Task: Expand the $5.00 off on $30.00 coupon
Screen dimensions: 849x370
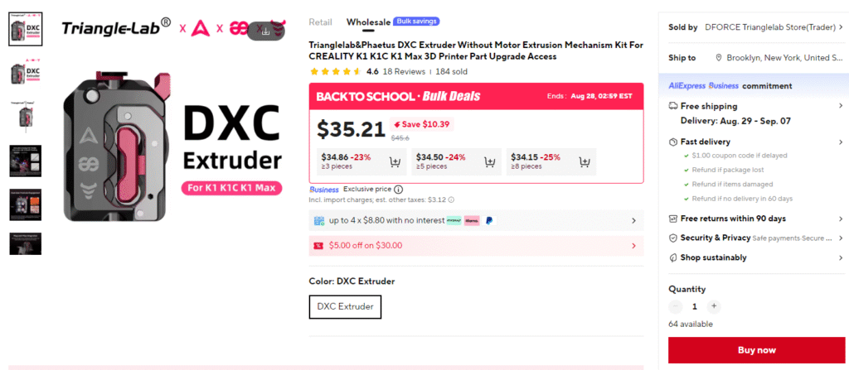Action: [476, 246]
